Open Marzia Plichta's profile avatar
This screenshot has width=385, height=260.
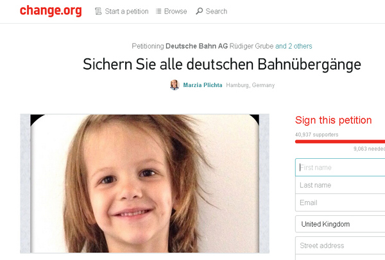click(175, 85)
